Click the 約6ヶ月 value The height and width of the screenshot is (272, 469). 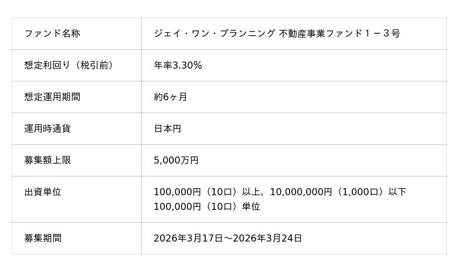(171, 97)
